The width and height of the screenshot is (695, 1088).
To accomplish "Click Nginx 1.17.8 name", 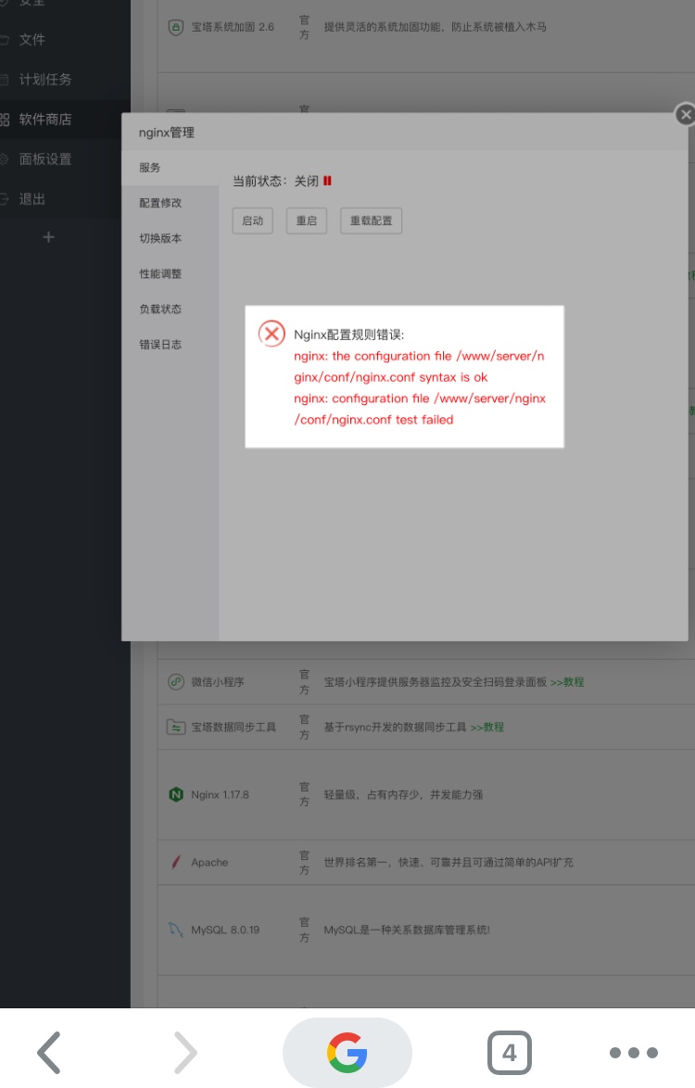I will click(220, 794).
